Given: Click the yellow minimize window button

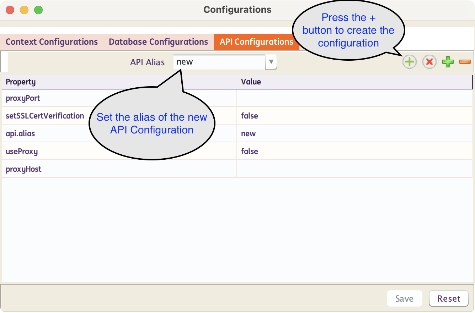Looking at the screenshot, I should 24,10.
